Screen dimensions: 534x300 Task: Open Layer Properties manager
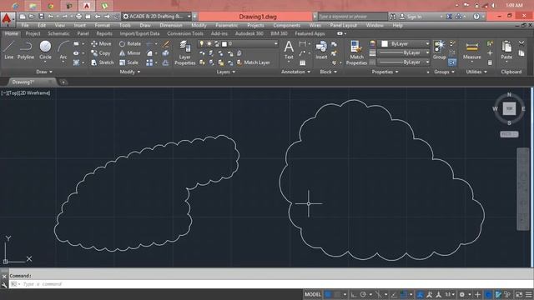pos(185,52)
